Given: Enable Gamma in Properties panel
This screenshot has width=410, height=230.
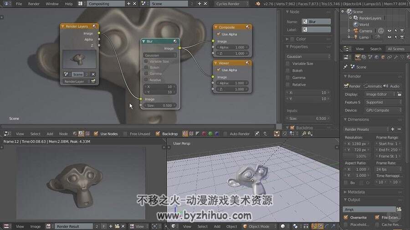Looking at the screenshot, I should tap(288, 77).
